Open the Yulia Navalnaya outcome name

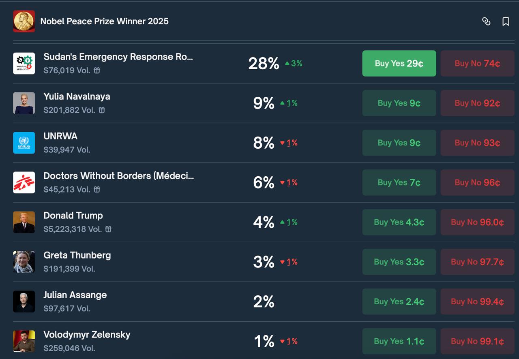pos(77,96)
